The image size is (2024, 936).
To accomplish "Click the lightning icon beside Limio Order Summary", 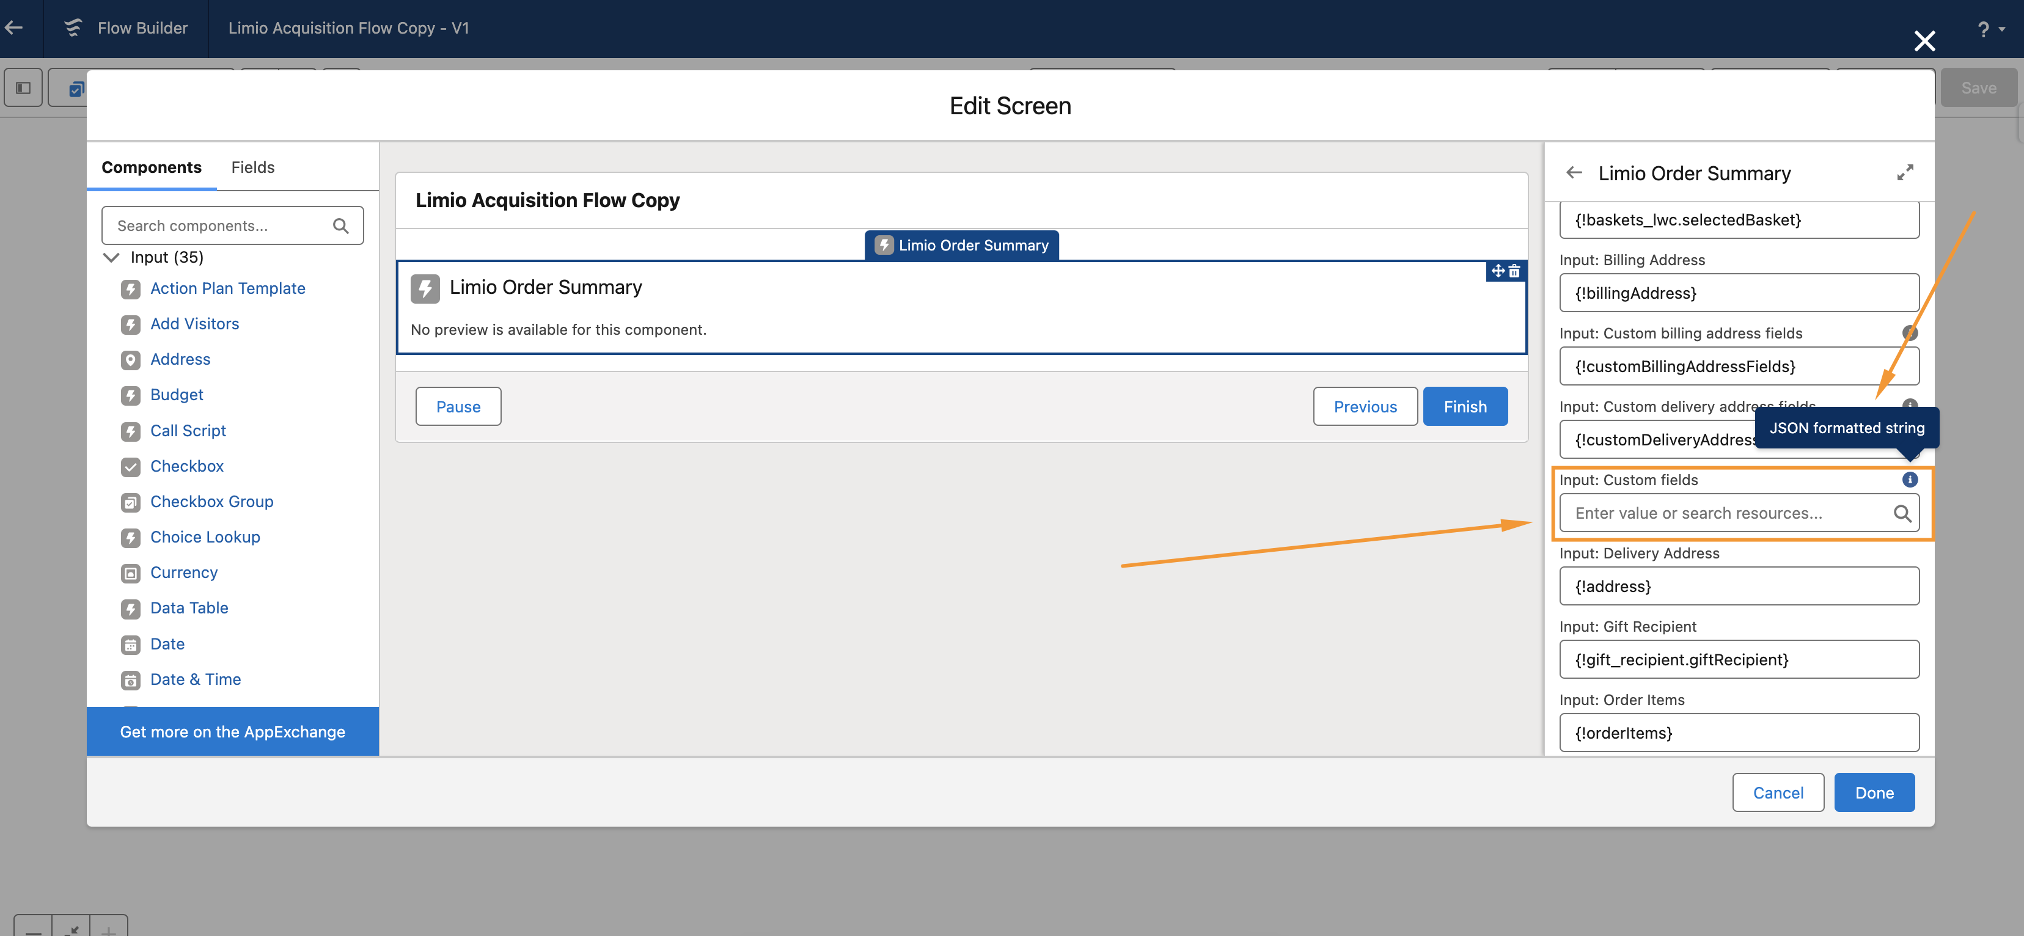I will point(425,288).
